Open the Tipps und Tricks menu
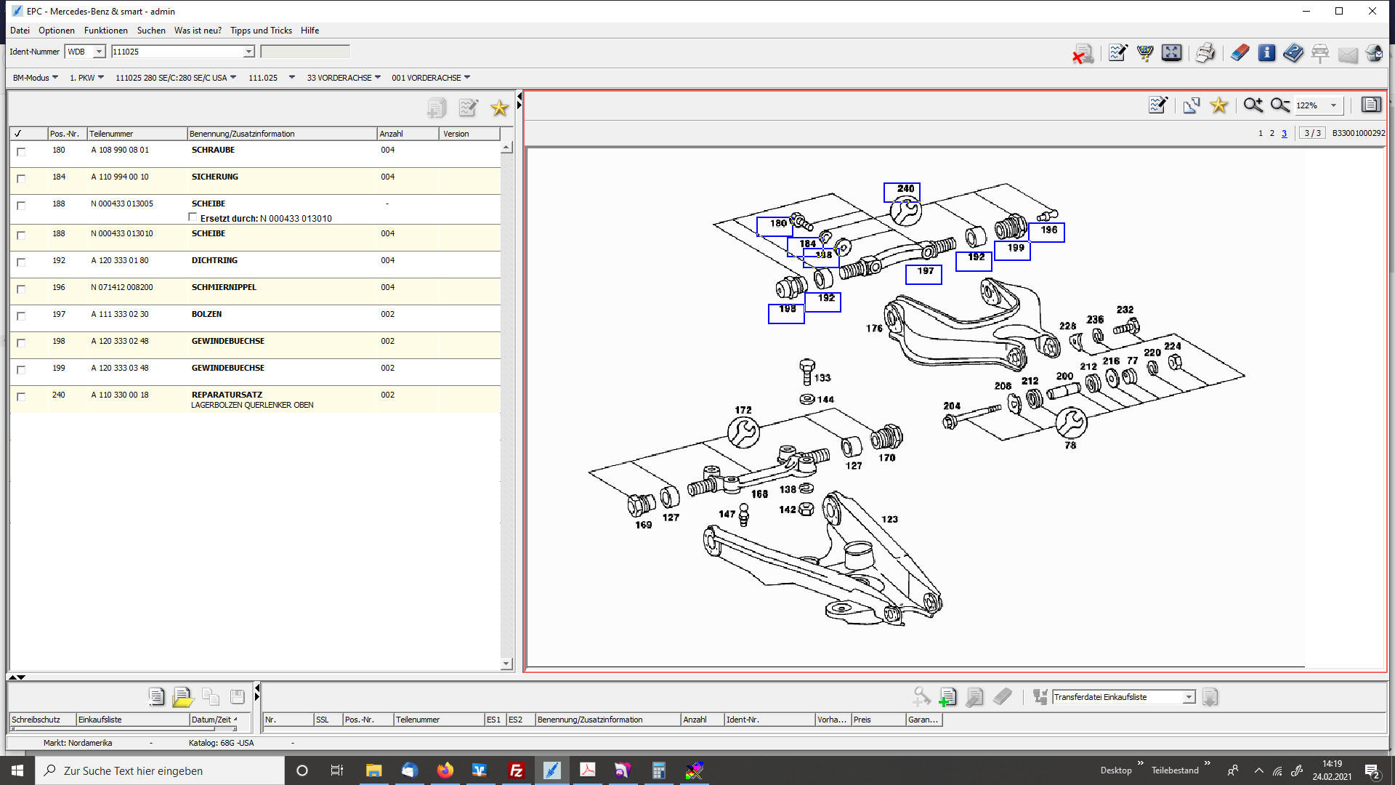 (261, 31)
